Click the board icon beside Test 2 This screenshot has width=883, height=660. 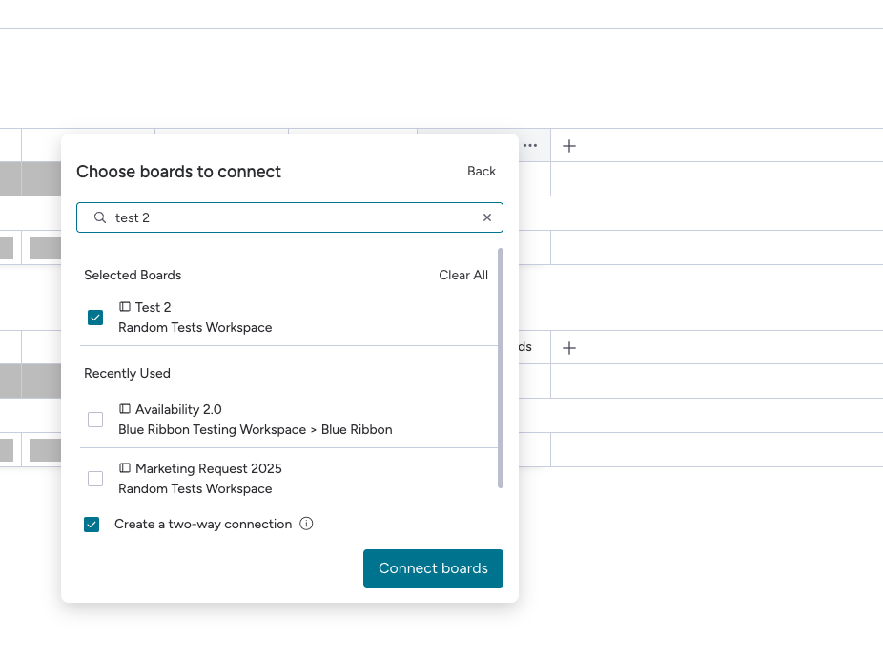click(x=125, y=307)
